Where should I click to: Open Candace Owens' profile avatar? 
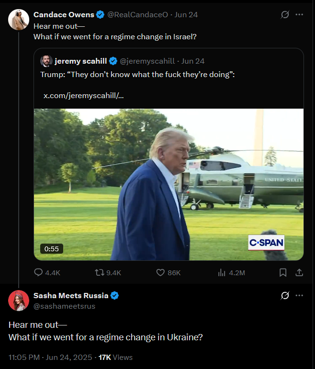pos(19,20)
